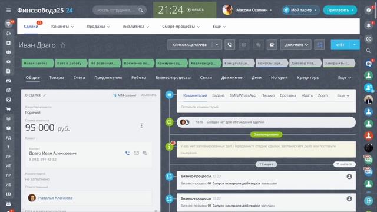Click the search magnifier in employee search
This screenshot has height=212, width=377.
[x=141, y=10]
